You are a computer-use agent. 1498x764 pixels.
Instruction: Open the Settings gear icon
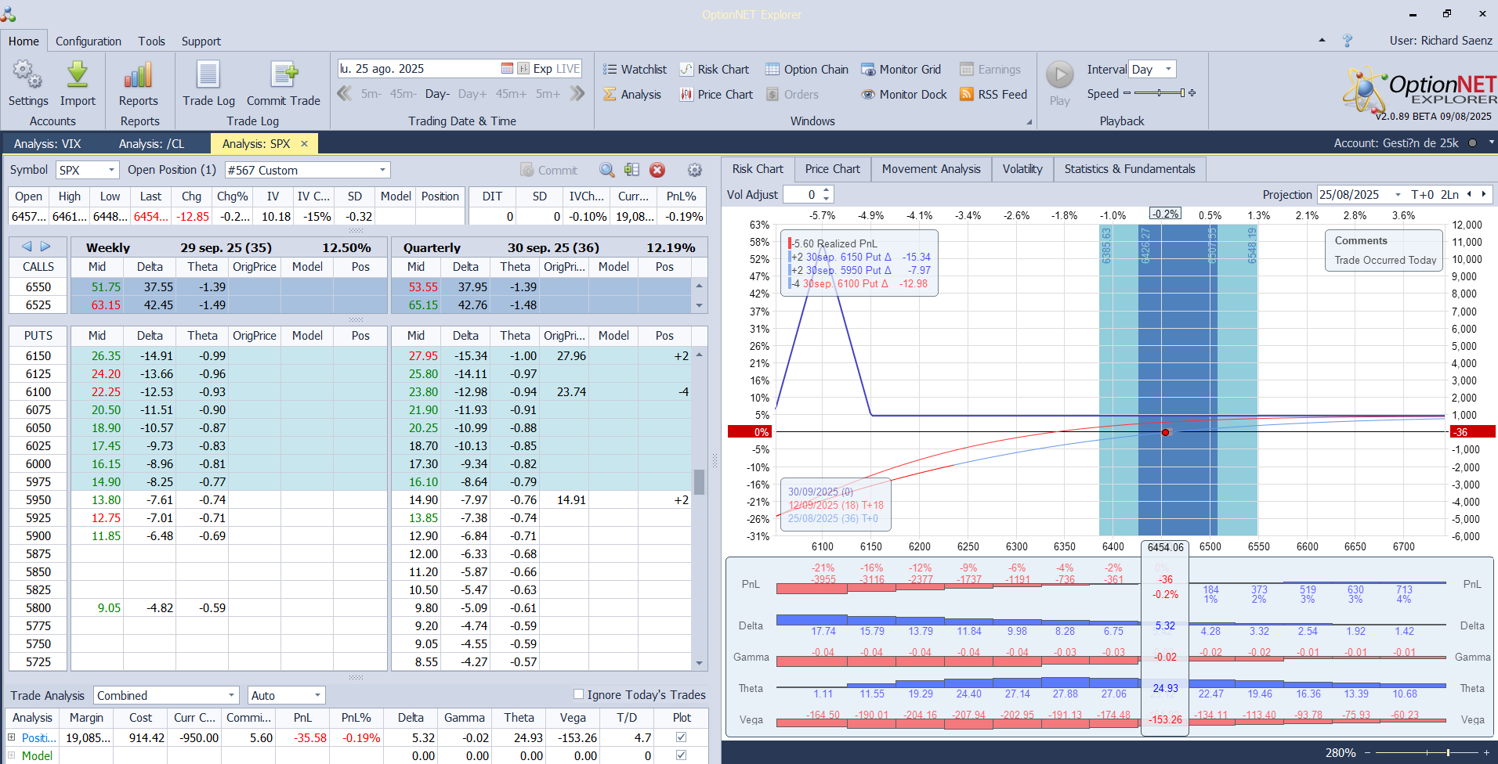point(27,76)
